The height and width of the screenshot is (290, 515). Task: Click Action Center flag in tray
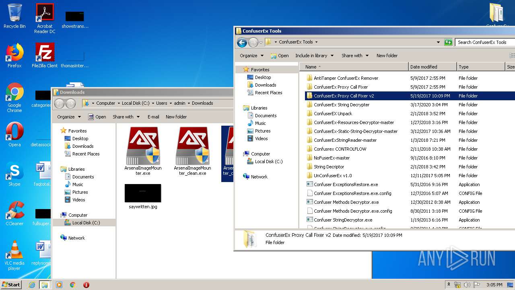click(x=477, y=285)
